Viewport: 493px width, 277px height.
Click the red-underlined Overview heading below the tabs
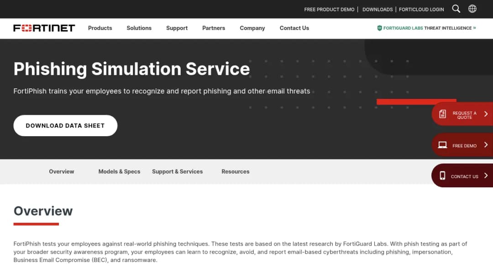coord(43,211)
